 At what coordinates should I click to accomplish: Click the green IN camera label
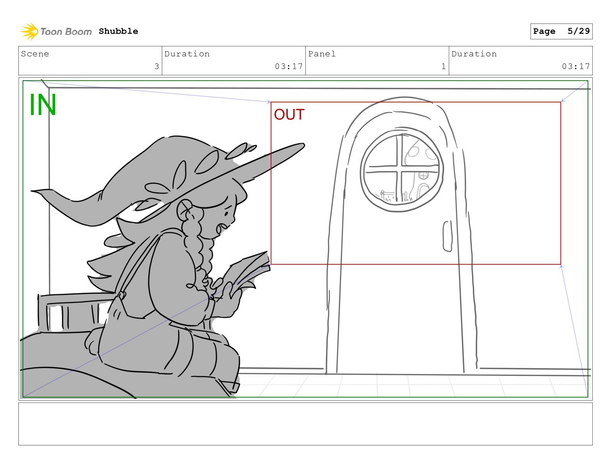pos(43,105)
